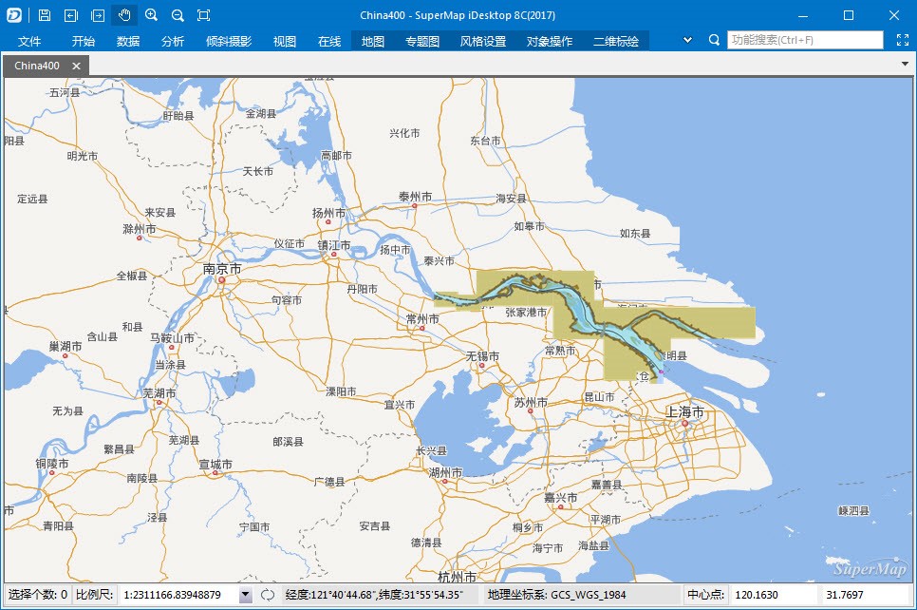The height and width of the screenshot is (610, 917).
Task: Open the 对象操作 ribbon tab
Action: (550, 41)
